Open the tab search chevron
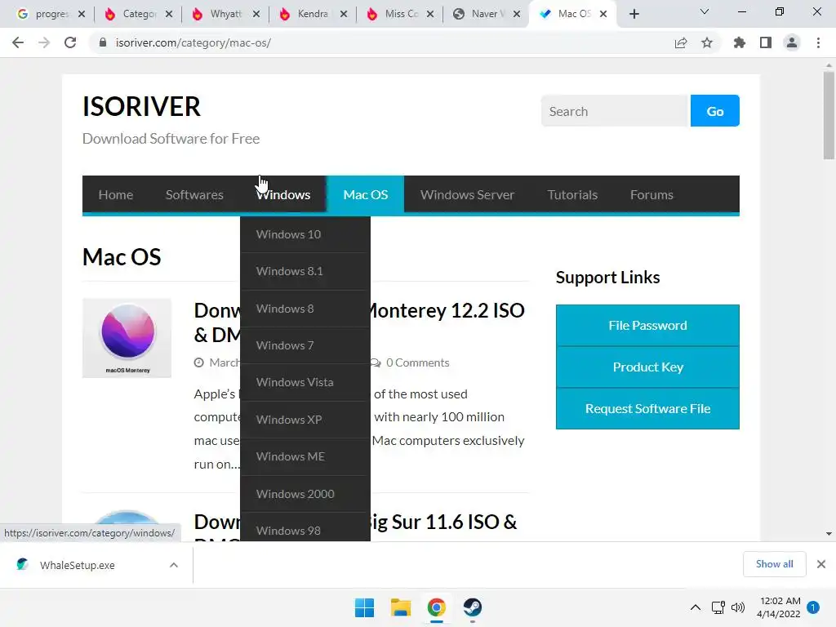This screenshot has width=836, height=627. point(705,11)
